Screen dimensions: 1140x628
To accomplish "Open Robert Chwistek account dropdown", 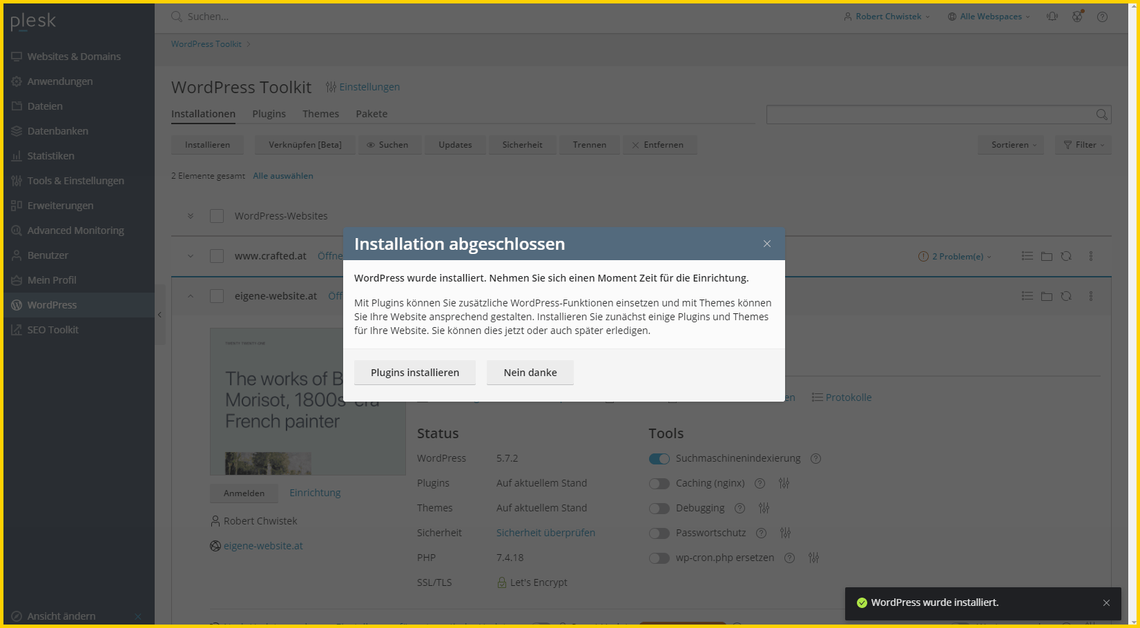I will coord(887,17).
